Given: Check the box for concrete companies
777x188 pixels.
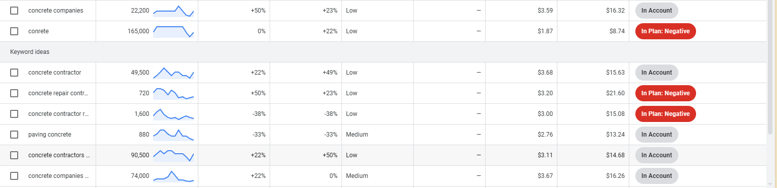Looking at the screenshot, I should (14, 11).
